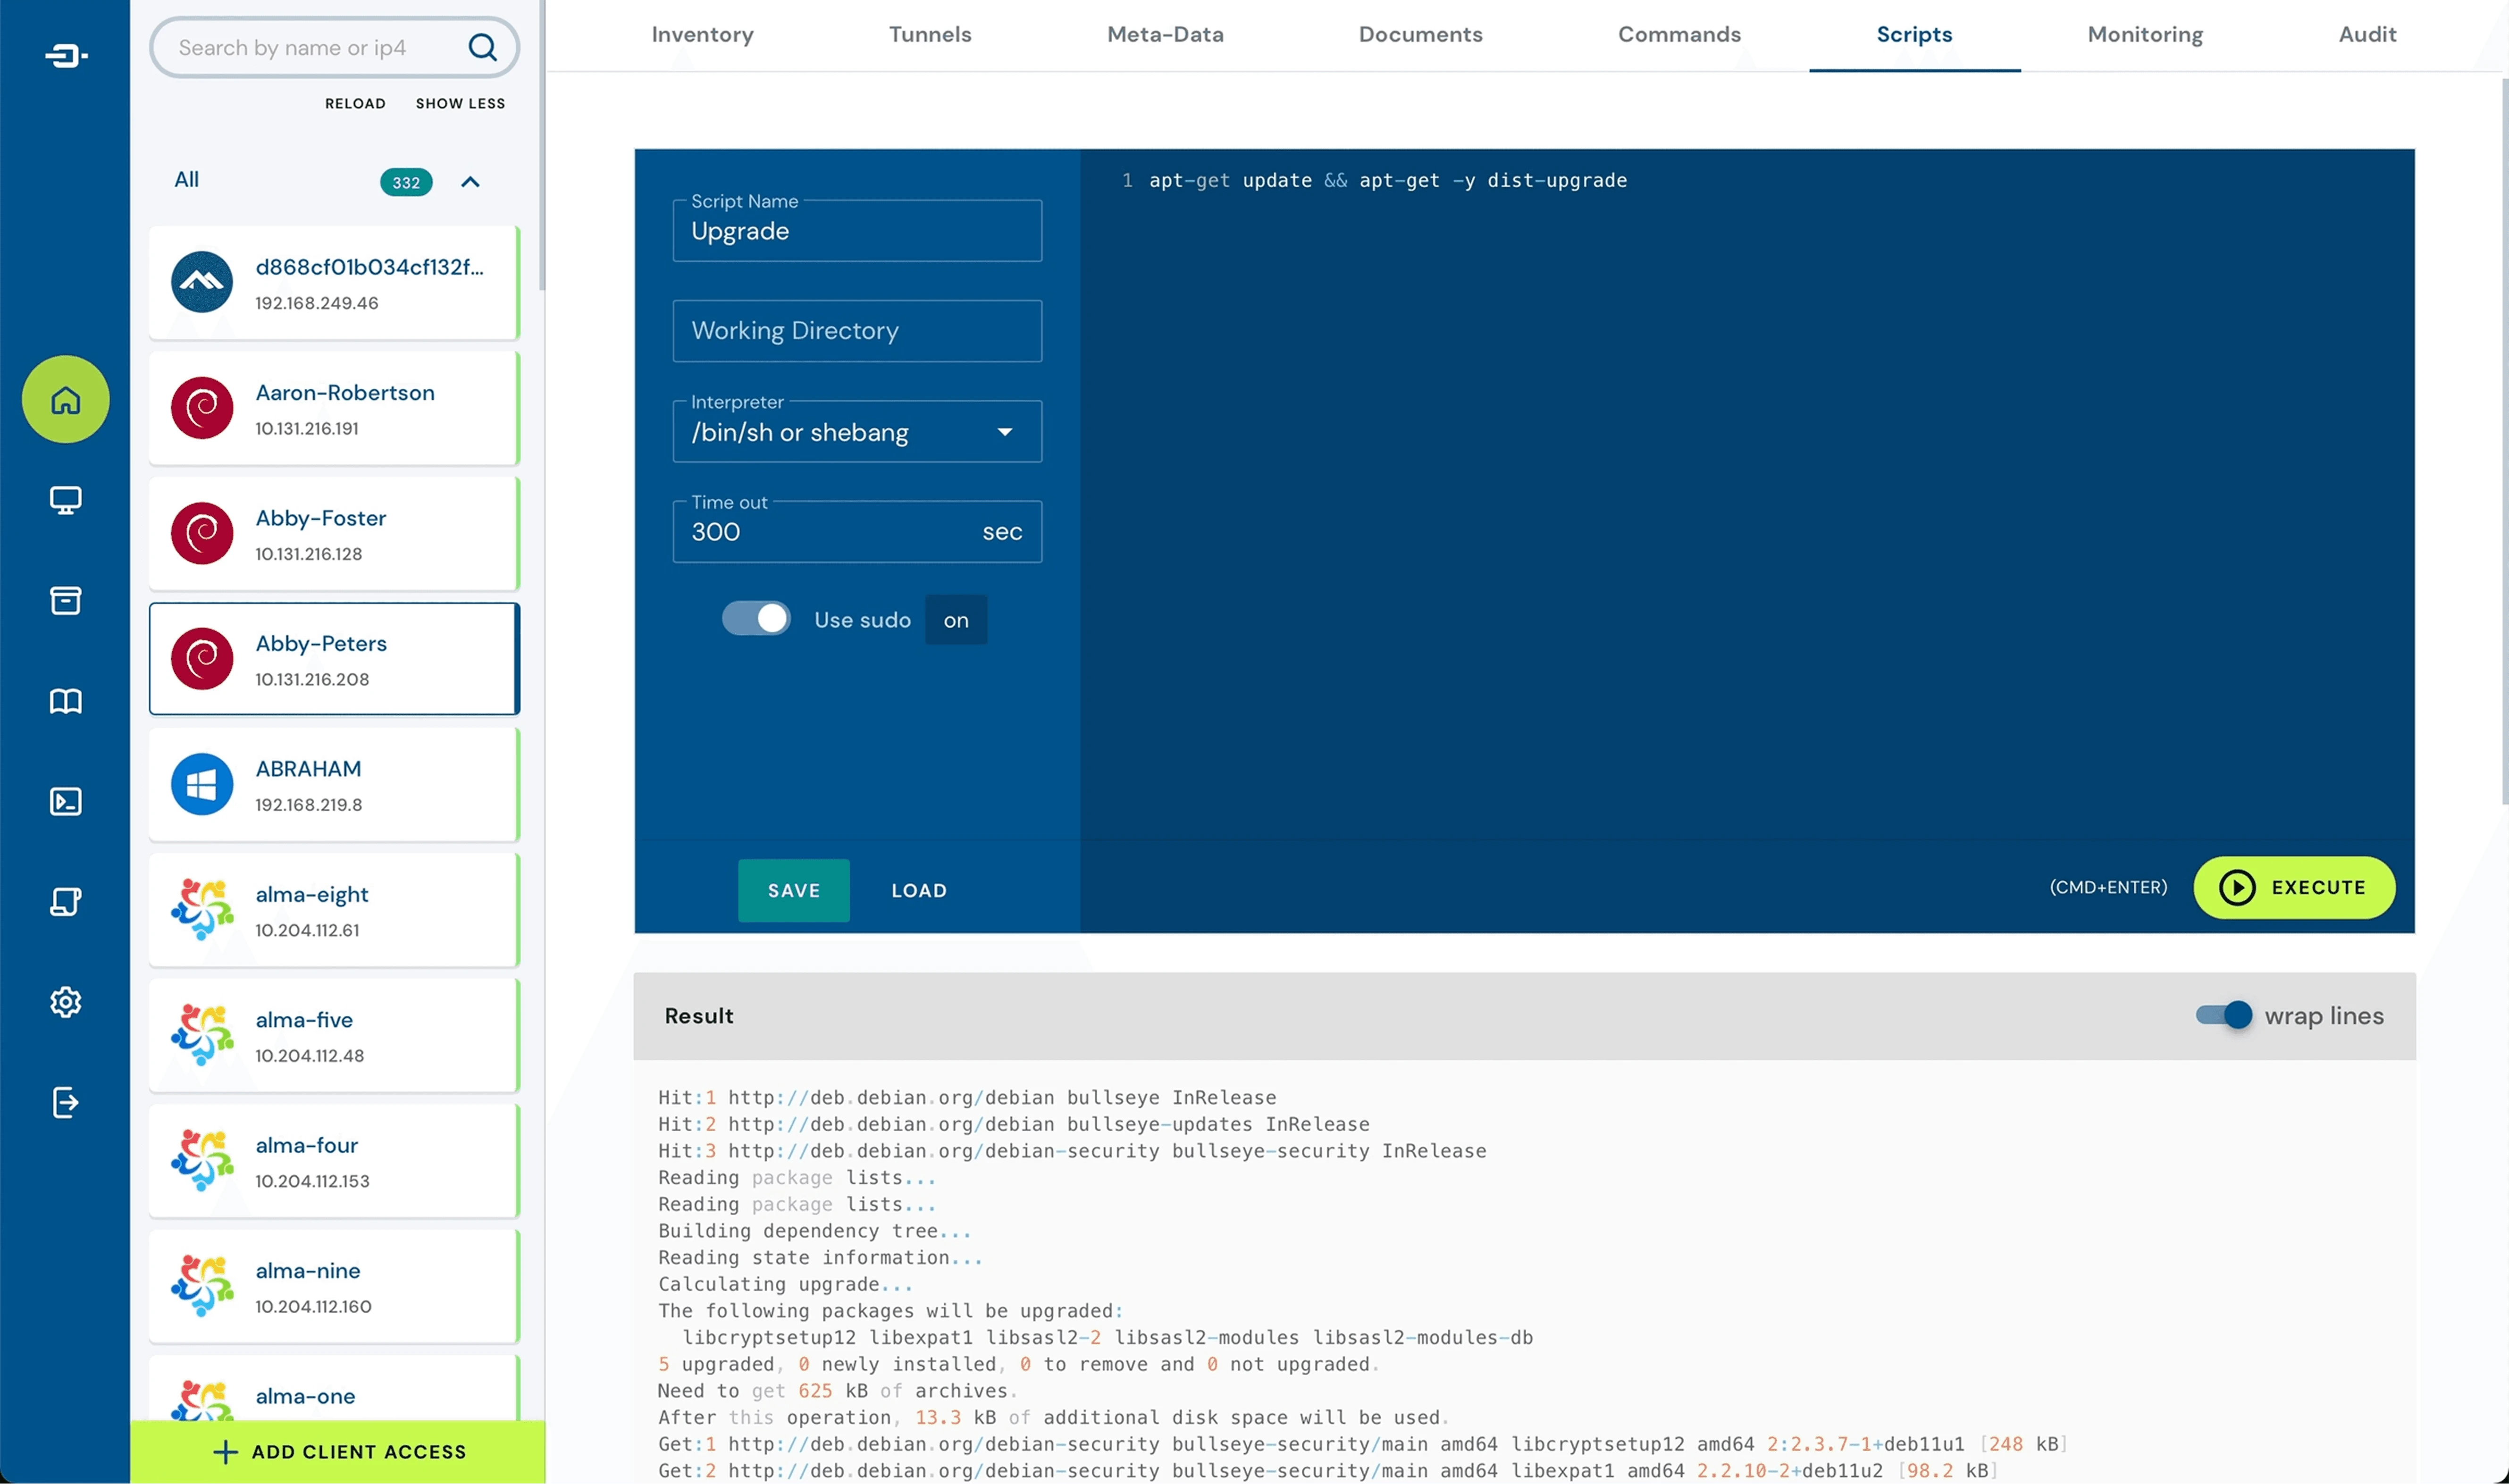Open the book library sidebar icon
Viewport: 2509px width, 1484px height.
tap(66, 701)
